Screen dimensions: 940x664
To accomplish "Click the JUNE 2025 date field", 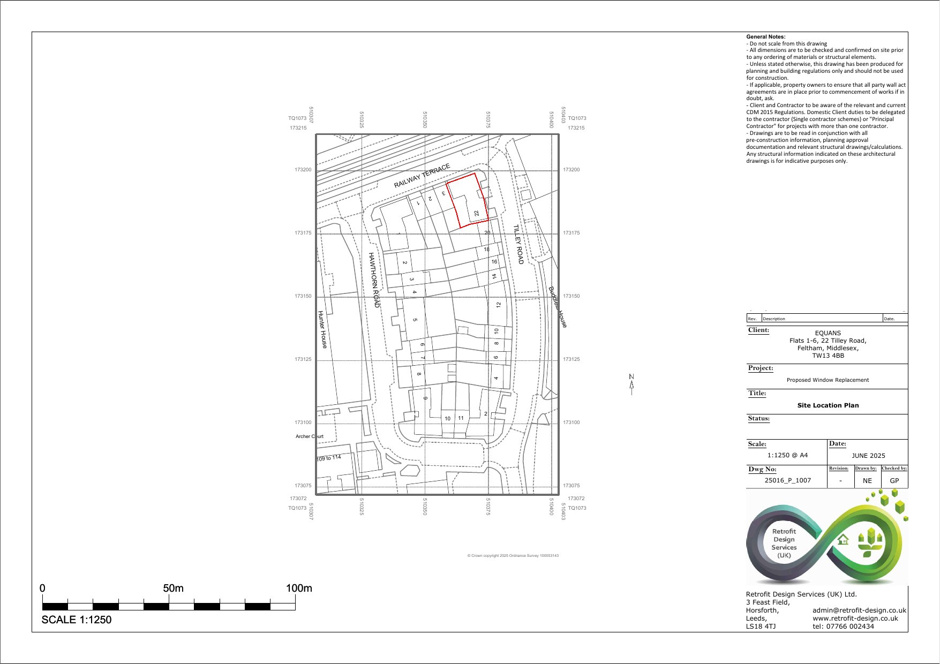I will (869, 455).
